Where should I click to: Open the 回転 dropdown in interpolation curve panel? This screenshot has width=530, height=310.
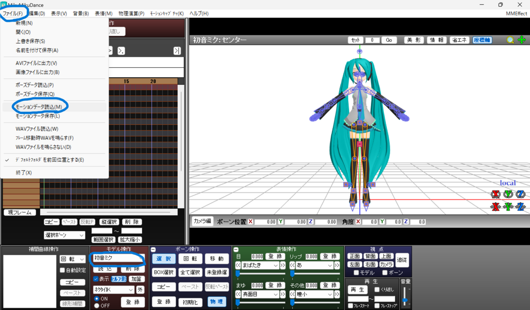click(x=72, y=259)
